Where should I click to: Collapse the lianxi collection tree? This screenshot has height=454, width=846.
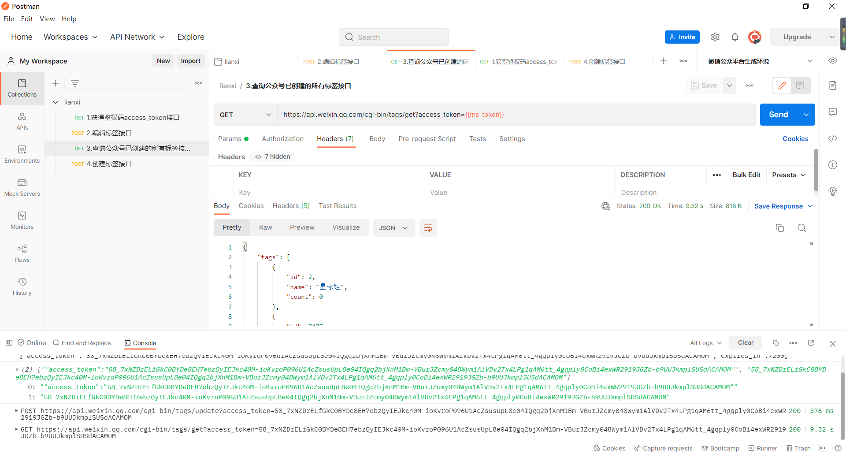[56, 102]
